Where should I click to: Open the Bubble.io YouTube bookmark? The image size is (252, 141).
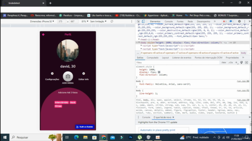click(128, 15)
